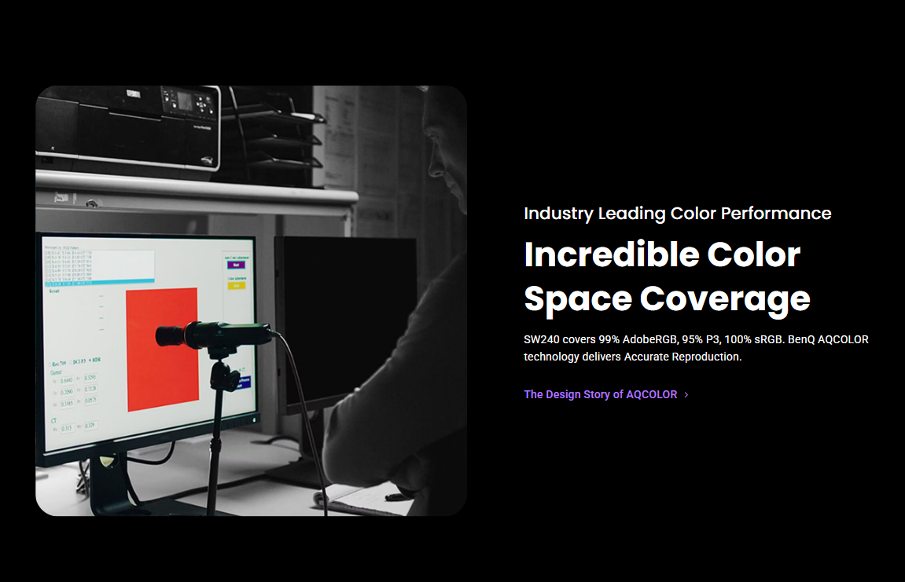
Task: Click the Industry Leading Color Performance subtitle
Action: tap(678, 214)
